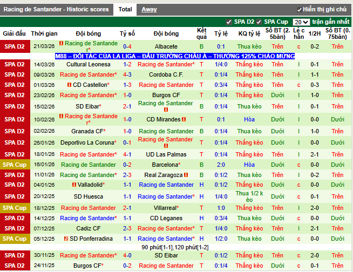Viewport: 353px width, 272px height.
Task: Click the SPA Cup label in the 05/12/25 row
Action: 15,239
